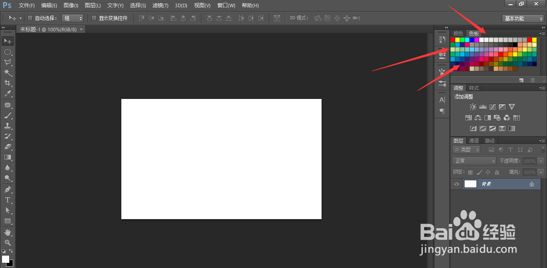Add a Brightness/Contrast adjustment
Image resolution: width=547 pixels, height=268 pixels.
(x=473, y=107)
